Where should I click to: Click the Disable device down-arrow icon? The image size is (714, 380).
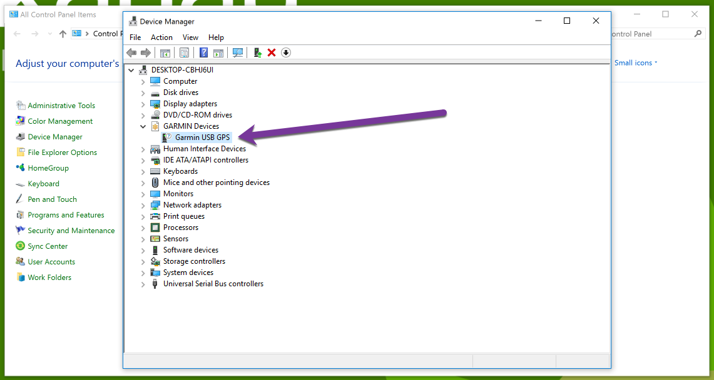pyautogui.click(x=285, y=52)
